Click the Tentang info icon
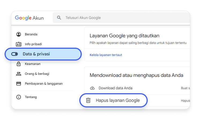Viewport: 201px width, 120px height. click(x=18, y=97)
